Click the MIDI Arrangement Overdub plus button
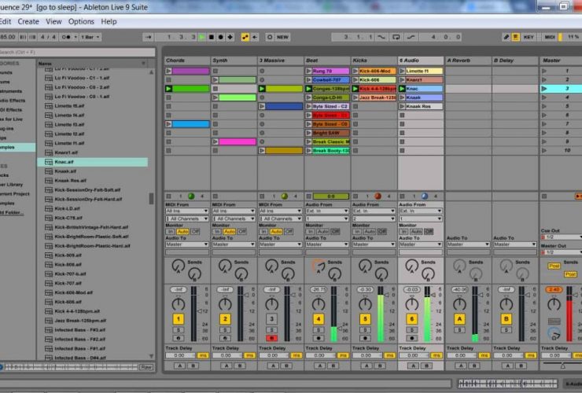 230,37
